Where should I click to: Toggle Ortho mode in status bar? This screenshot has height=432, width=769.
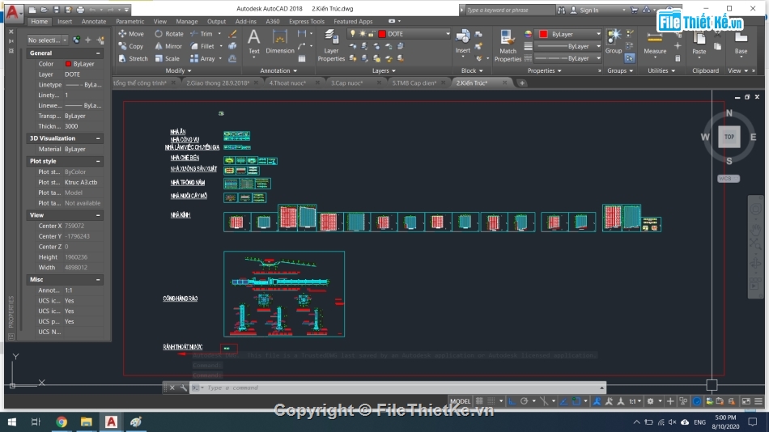[512, 401]
